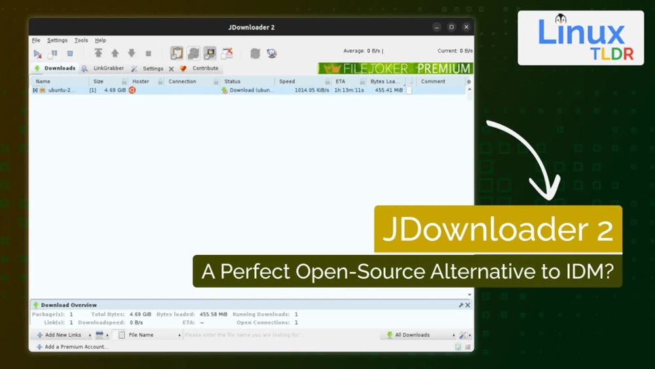Switch to the LinkGrabber tab
Image resolution: width=655 pixels, height=369 pixels.
103,68
